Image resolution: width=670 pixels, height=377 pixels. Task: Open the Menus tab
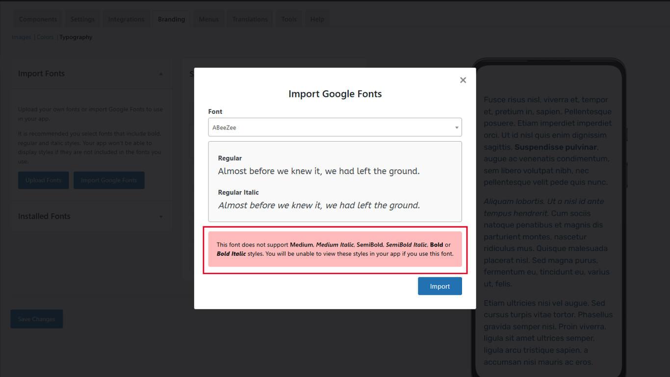pos(208,19)
